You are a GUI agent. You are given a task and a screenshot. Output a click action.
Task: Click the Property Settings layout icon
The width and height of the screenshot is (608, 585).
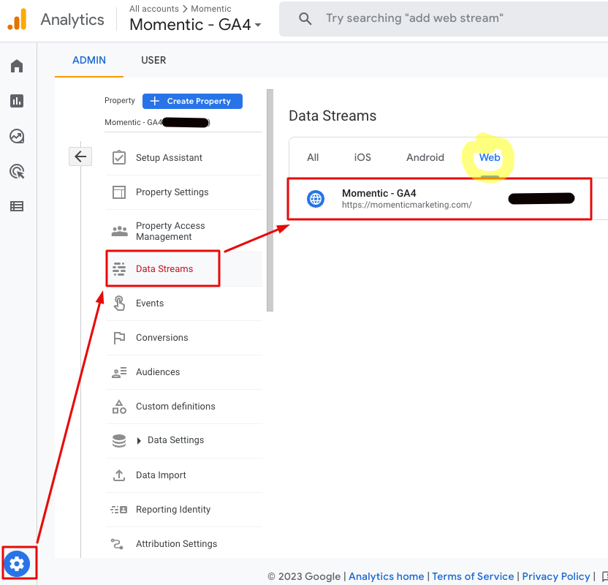[119, 192]
